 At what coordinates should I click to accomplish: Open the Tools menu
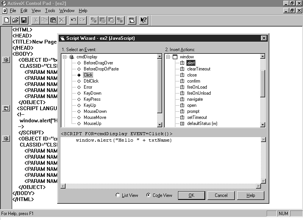tap(50, 11)
